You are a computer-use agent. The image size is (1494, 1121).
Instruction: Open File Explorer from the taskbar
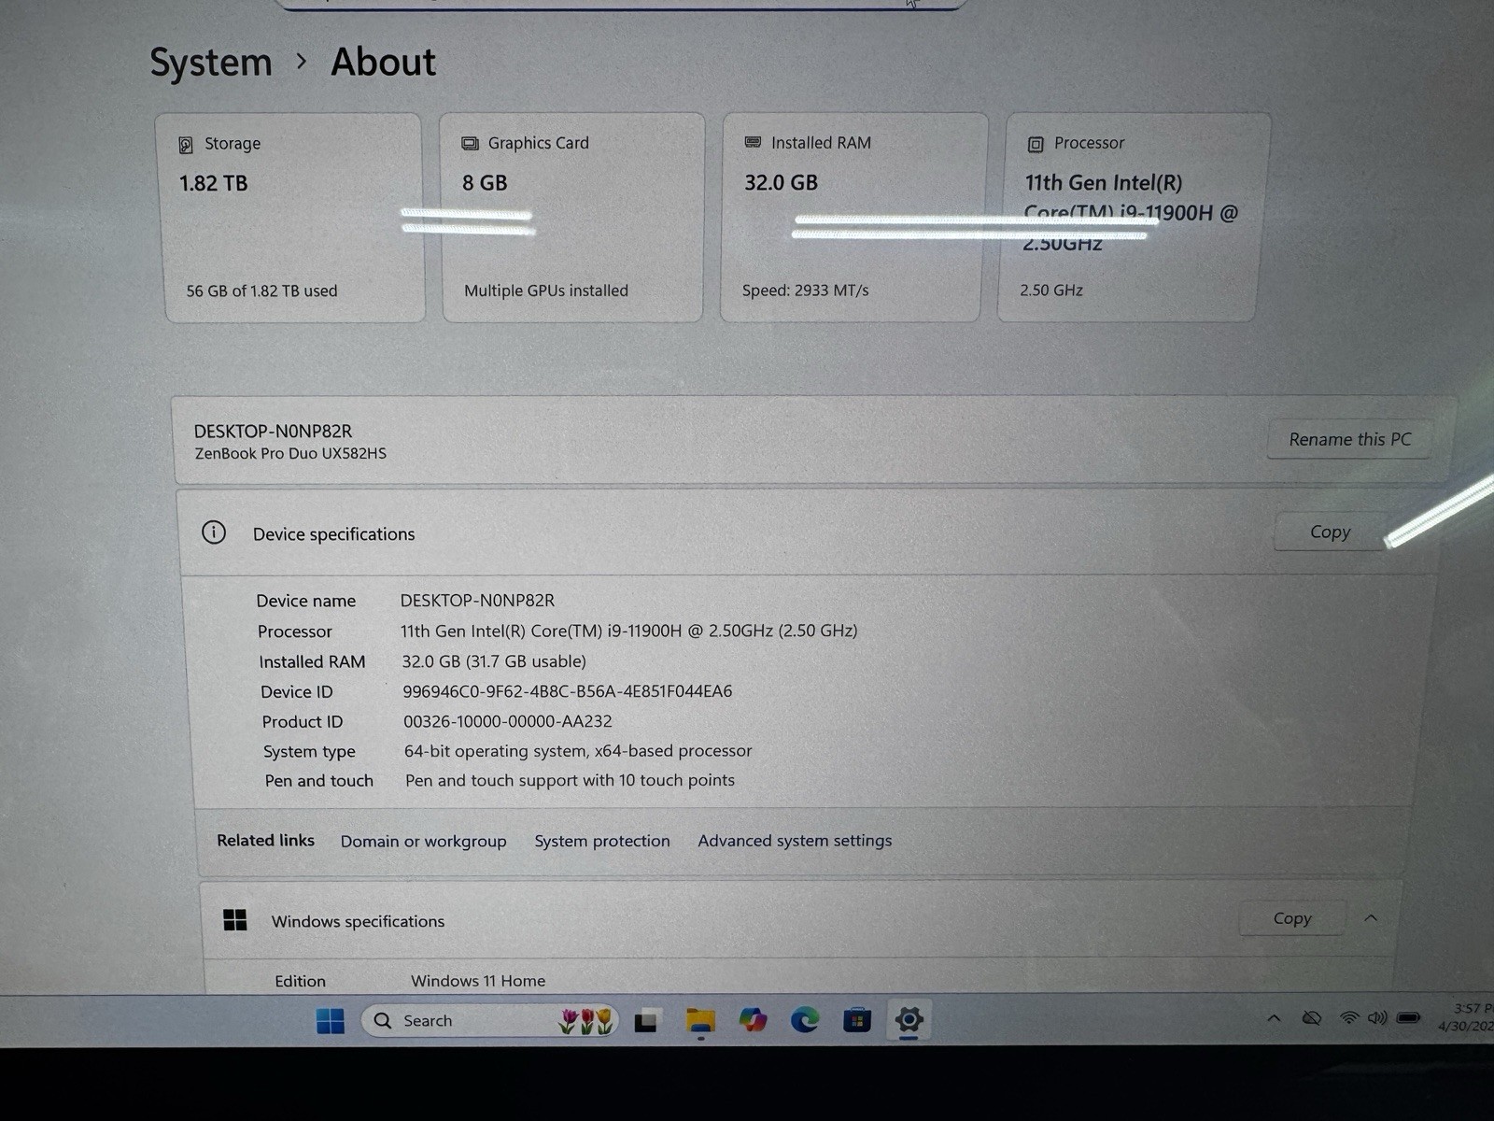(700, 1021)
